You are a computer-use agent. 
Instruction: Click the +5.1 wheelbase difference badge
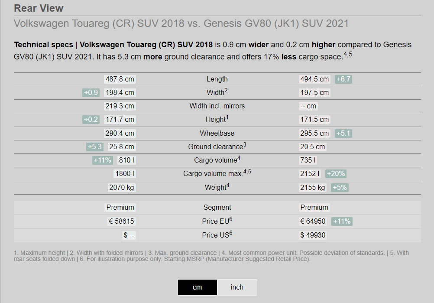(x=343, y=133)
